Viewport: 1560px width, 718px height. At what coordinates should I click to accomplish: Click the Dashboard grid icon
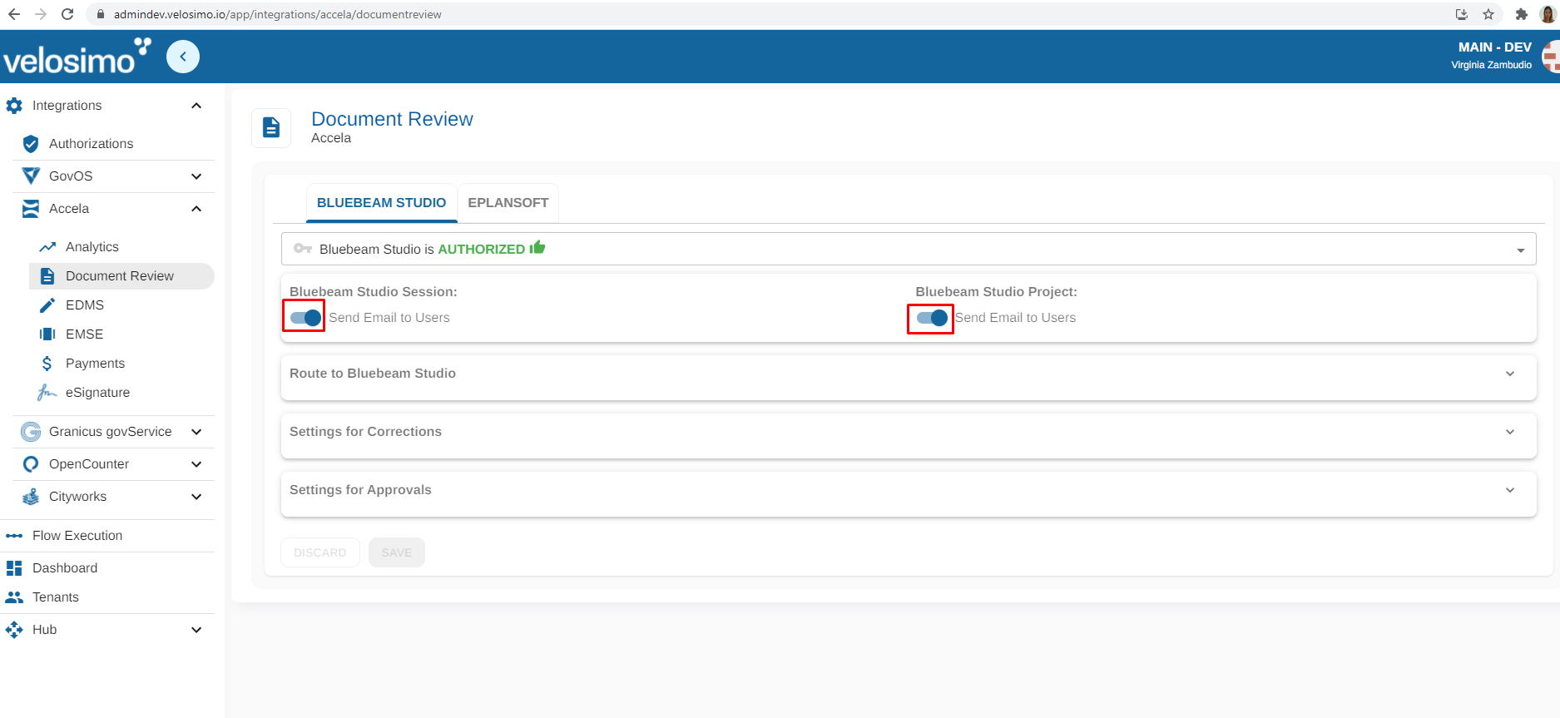pyautogui.click(x=14, y=568)
